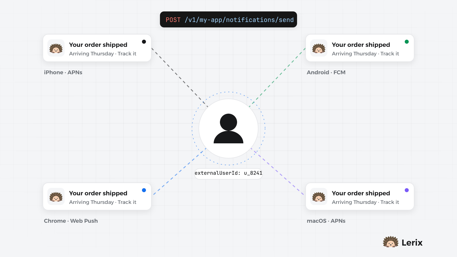Click the hedgehog icon in the iPhone notification card

(x=56, y=48)
